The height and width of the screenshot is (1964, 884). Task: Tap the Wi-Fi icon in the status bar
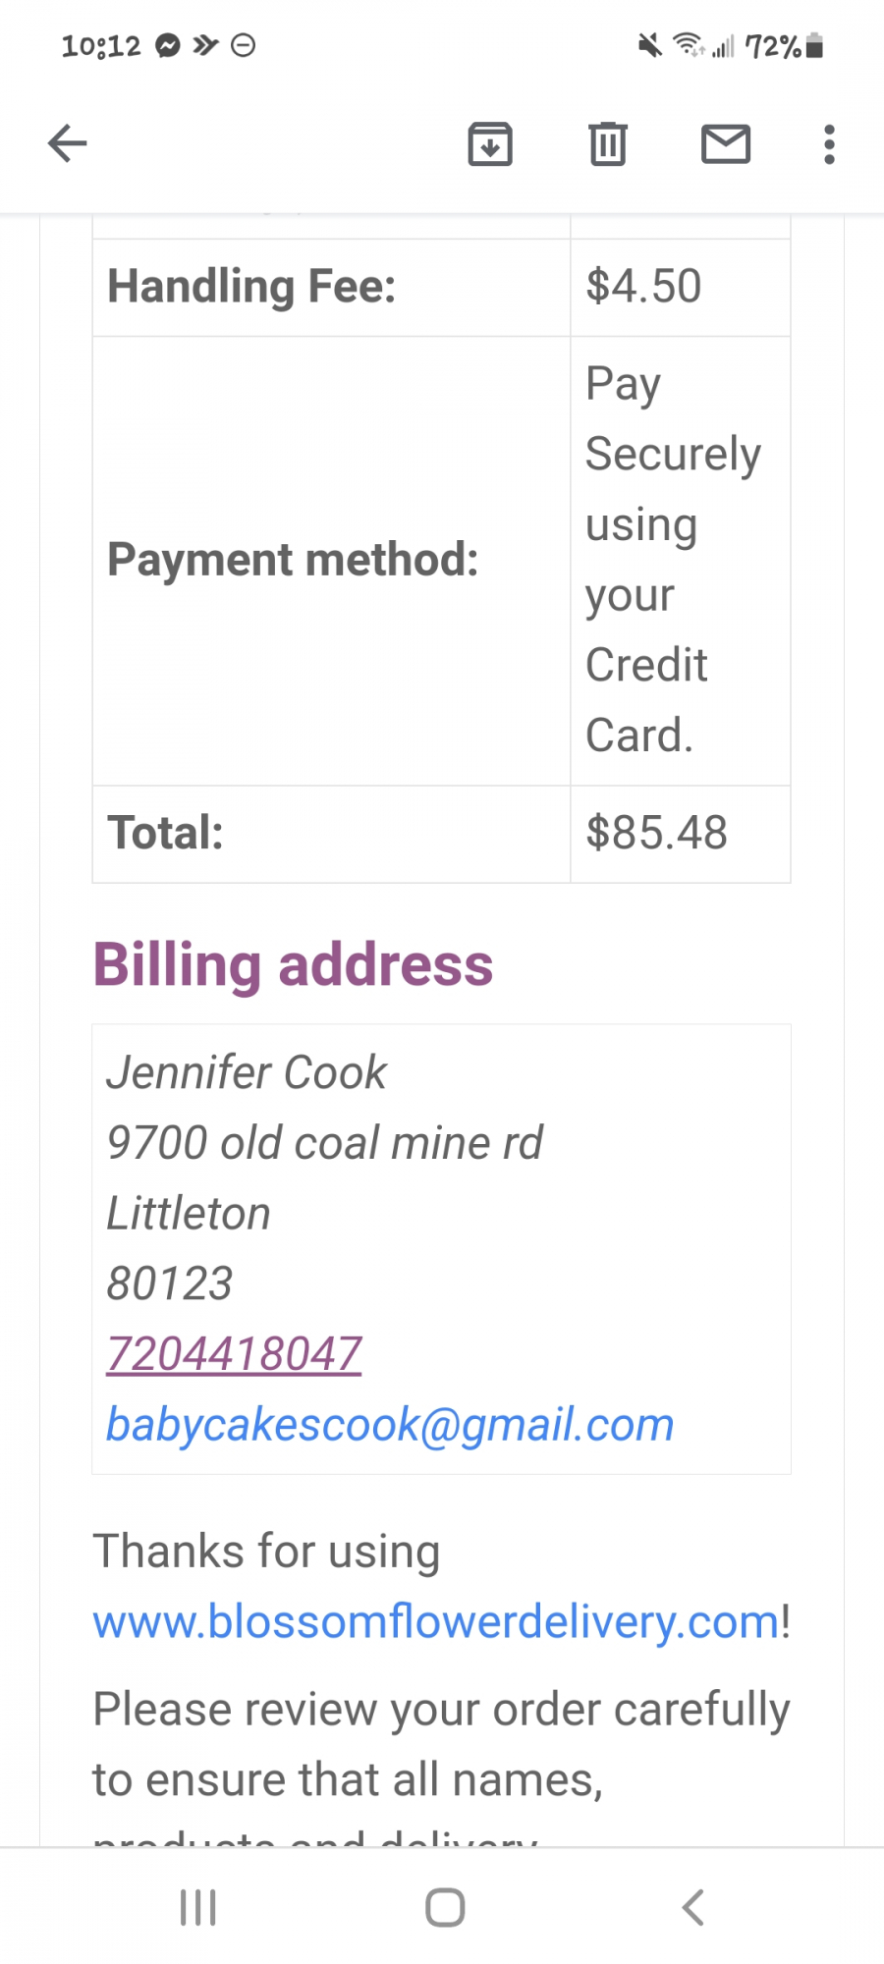pos(688,45)
